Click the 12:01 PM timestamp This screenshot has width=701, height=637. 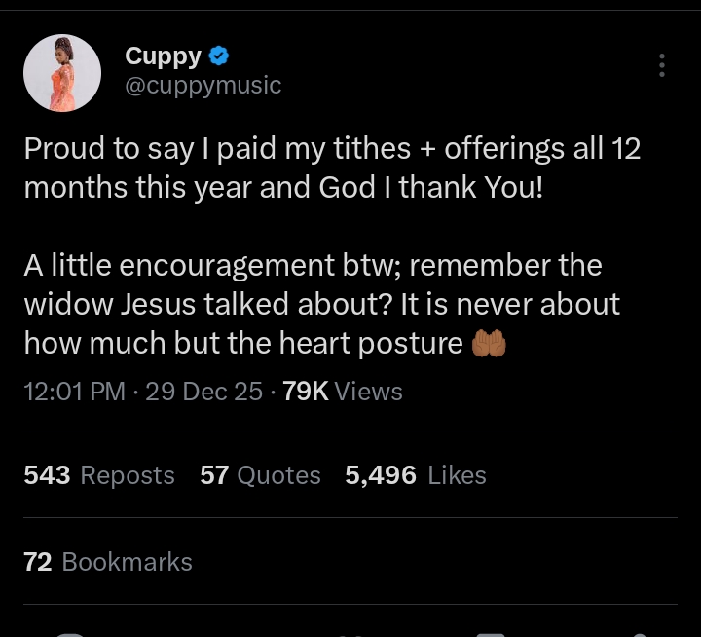pyautogui.click(x=74, y=392)
